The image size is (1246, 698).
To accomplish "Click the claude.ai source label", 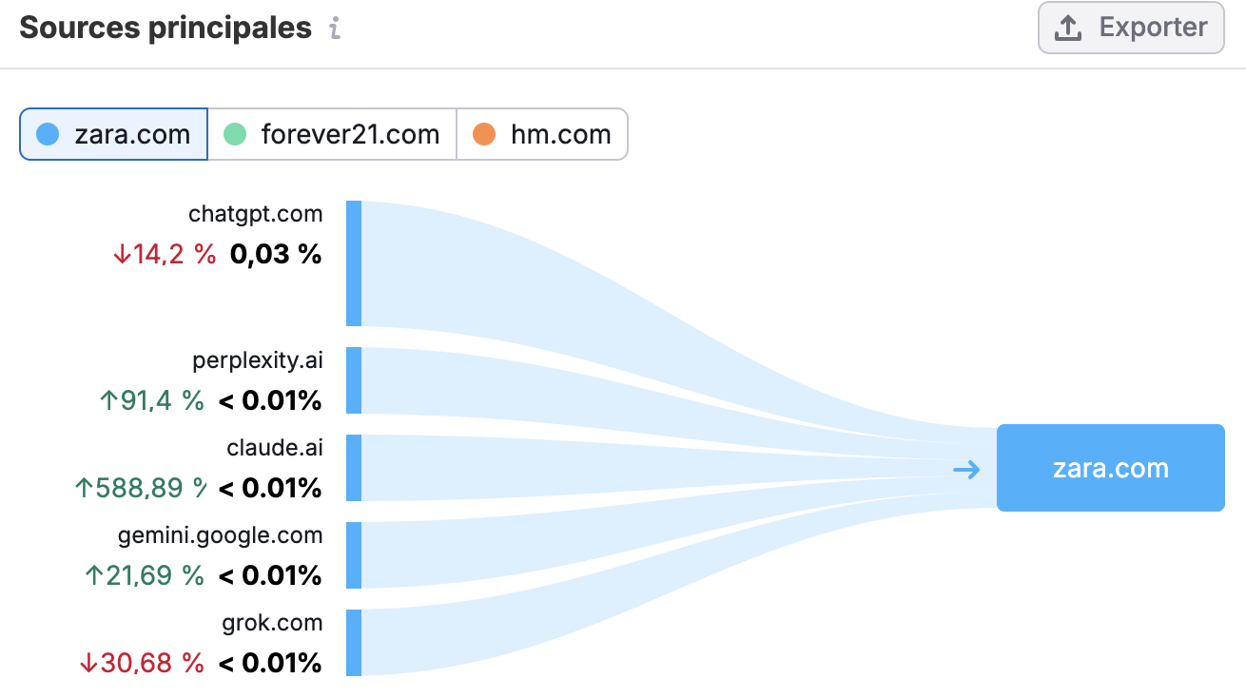I will pos(274,448).
